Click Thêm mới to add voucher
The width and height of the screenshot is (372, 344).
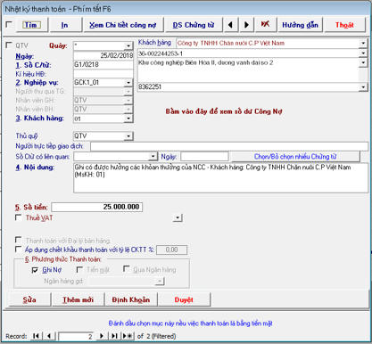pos(78,299)
